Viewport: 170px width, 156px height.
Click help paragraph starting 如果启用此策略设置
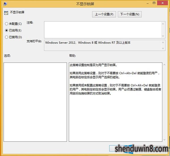(x=114, y=75)
